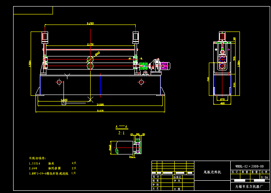Select the right base hole circle
The height and width of the screenshot is (193, 271).
click(141, 82)
